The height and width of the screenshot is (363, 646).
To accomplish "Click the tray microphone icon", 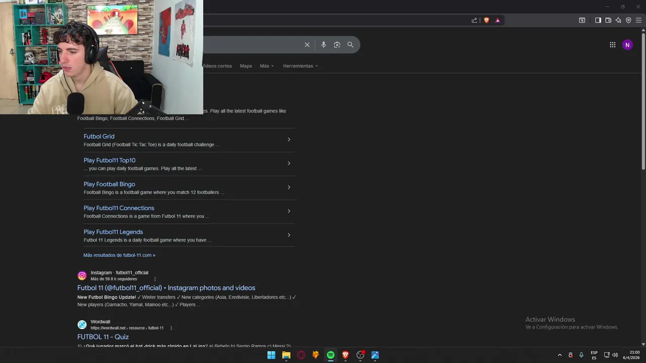I will tap(581, 355).
